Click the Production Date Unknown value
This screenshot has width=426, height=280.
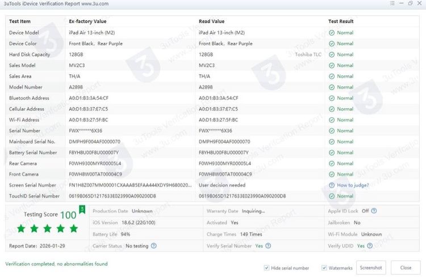pyautogui.click(x=142, y=211)
